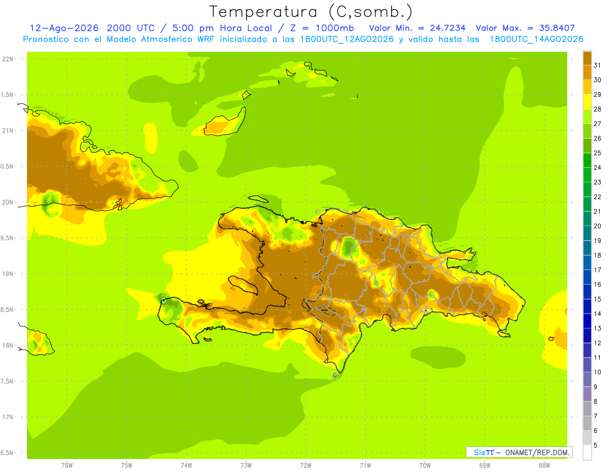The height and width of the screenshot is (472, 611).
Task: Click the '72W' longitude axis label
Action: [306, 464]
